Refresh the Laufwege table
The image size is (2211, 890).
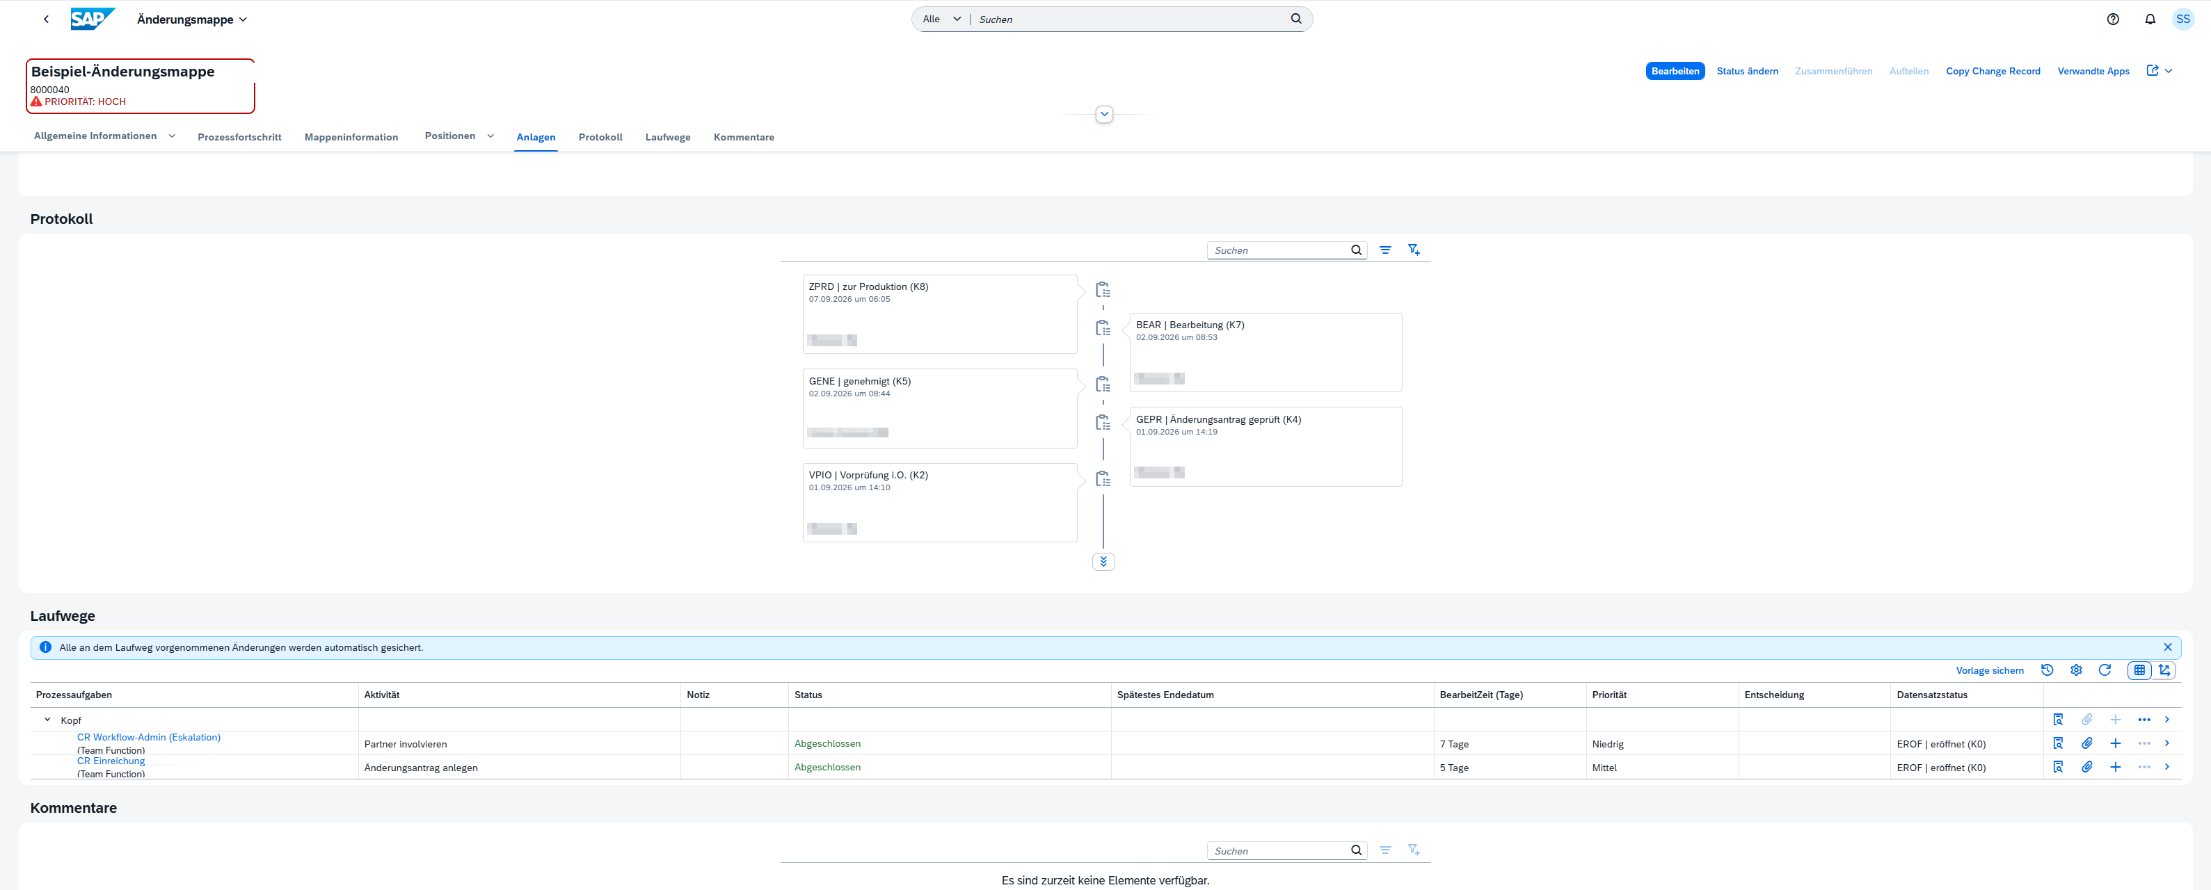click(2104, 670)
